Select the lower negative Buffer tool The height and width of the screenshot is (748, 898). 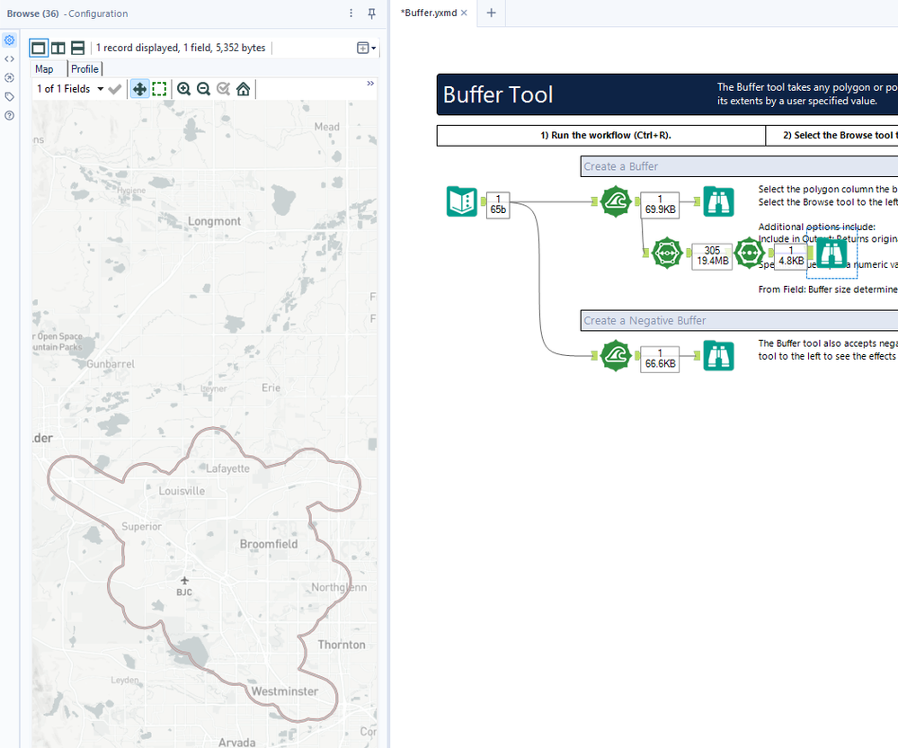[x=616, y=356]
